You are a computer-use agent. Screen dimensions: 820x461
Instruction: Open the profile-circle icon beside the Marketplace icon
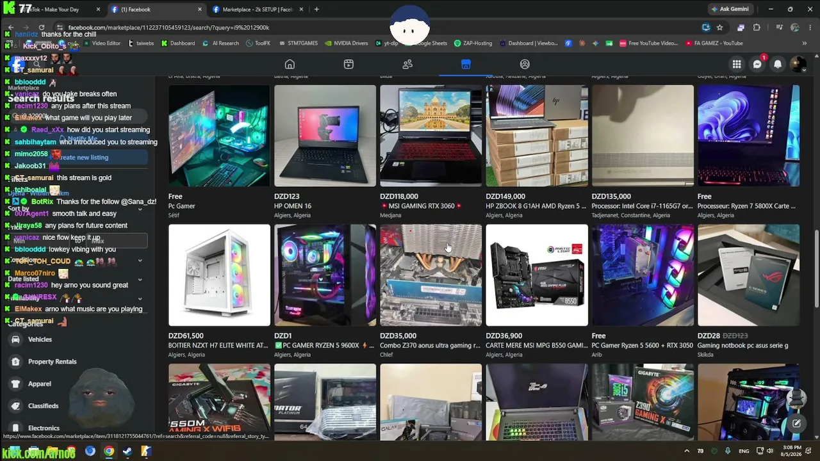[x=525, y=64]
